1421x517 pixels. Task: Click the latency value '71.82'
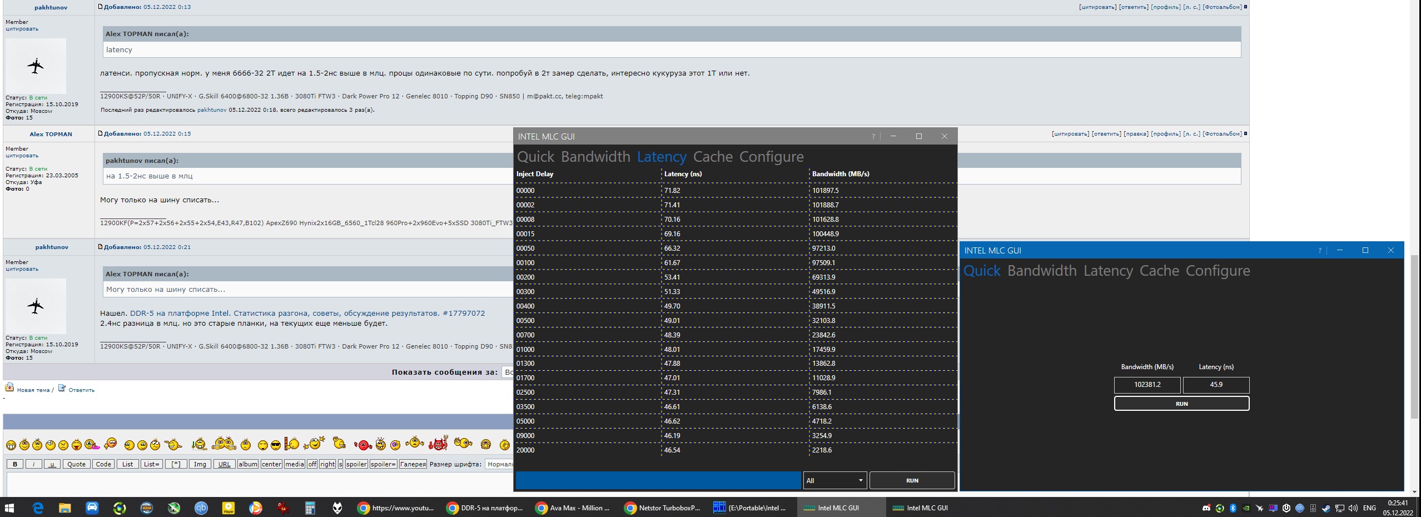click(672, 191)
